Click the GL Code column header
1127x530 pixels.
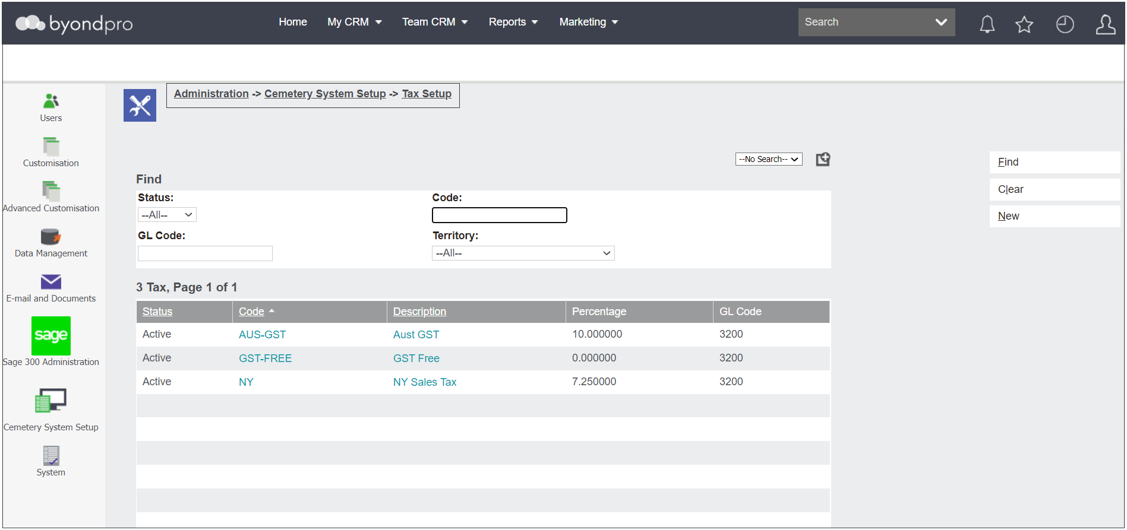tap(740, 312)
